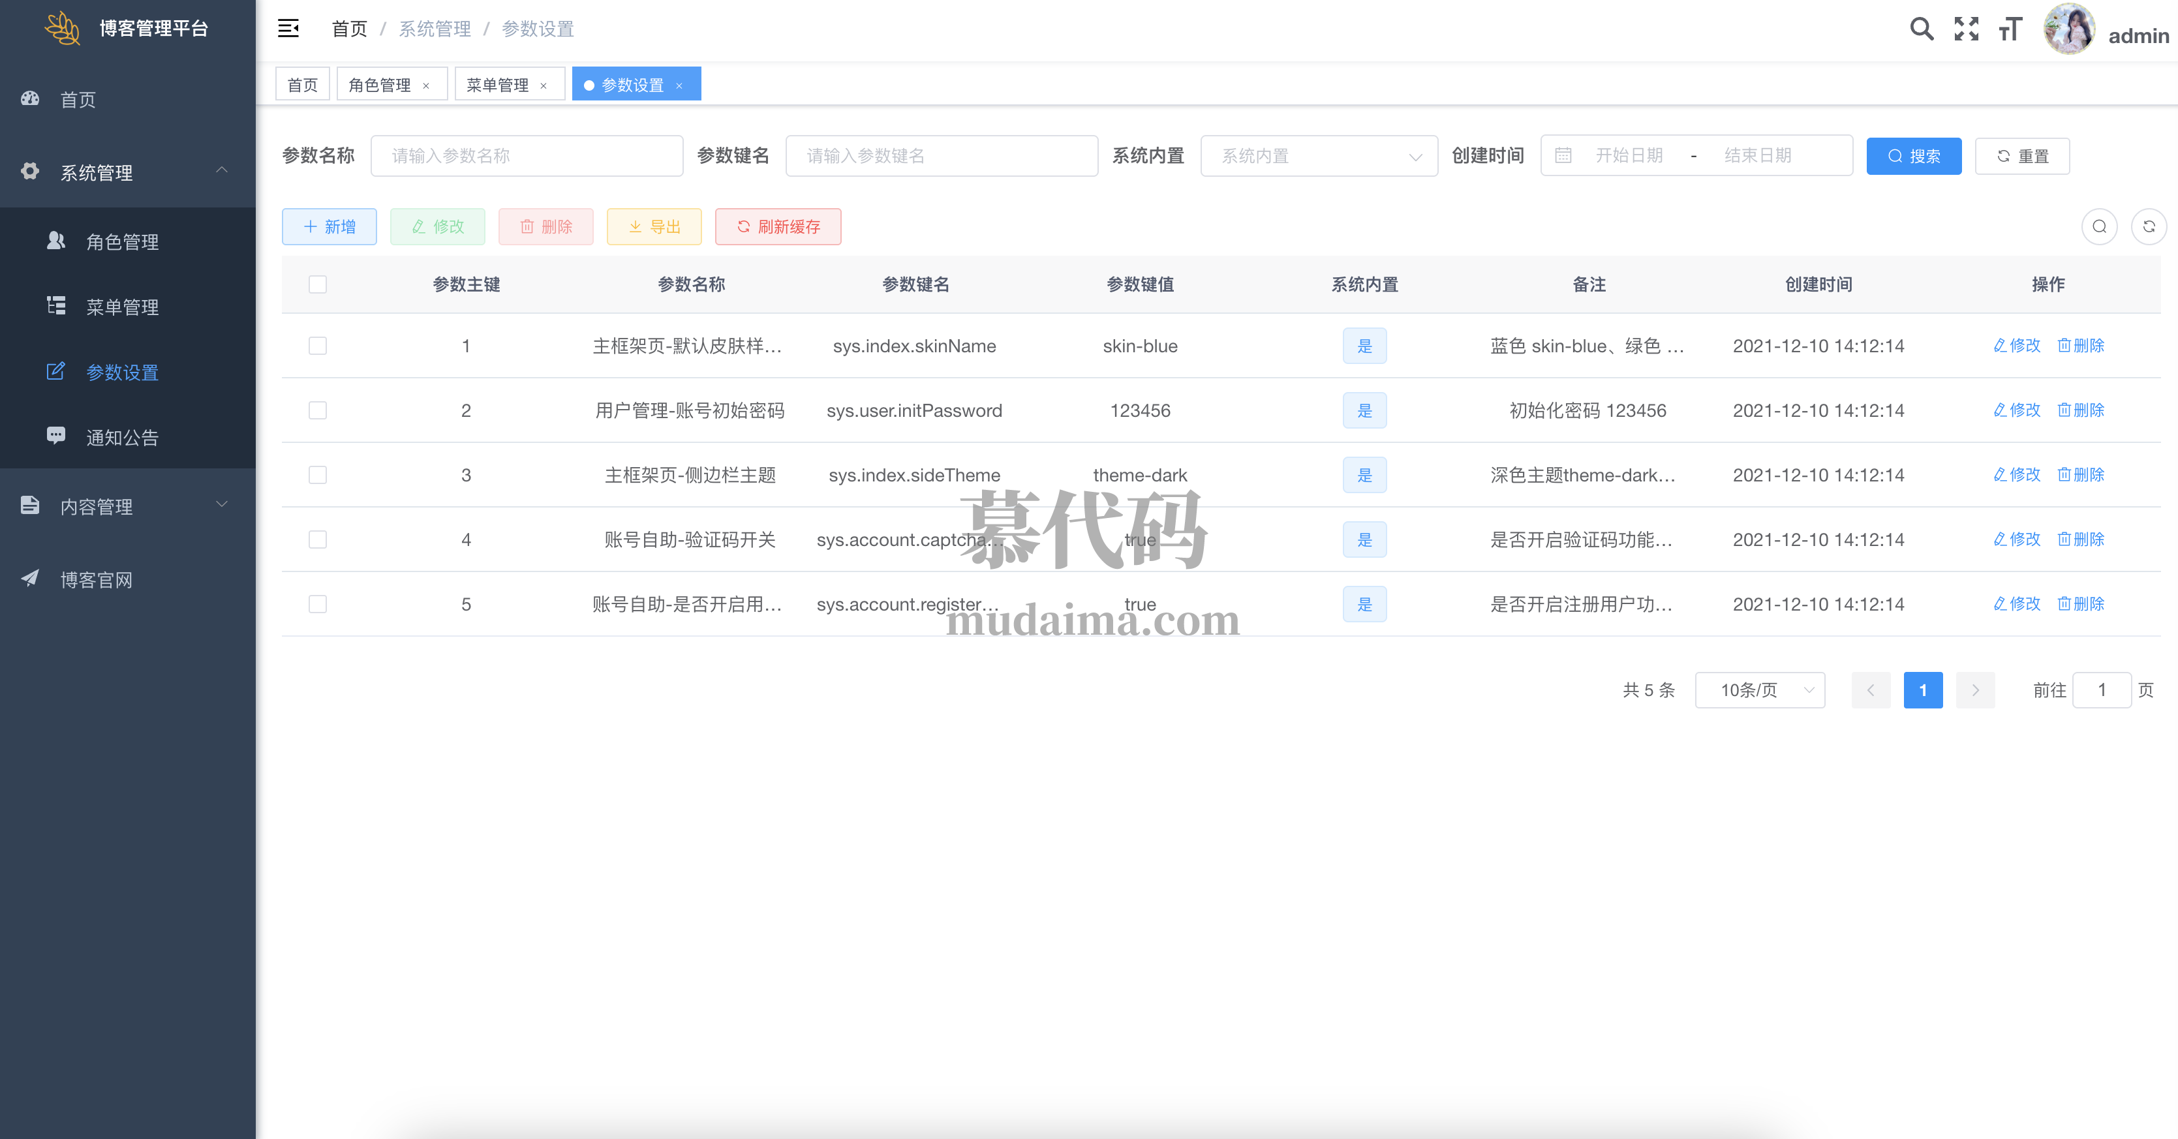The image size is (2178, 1139).
Task: Refresh table with round refresh icon
Action: (x=2149, y=226)
